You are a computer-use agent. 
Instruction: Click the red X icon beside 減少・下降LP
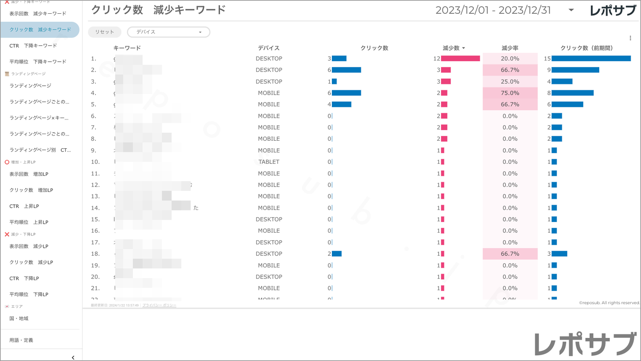pyautogui.click(x=7, y=234)
